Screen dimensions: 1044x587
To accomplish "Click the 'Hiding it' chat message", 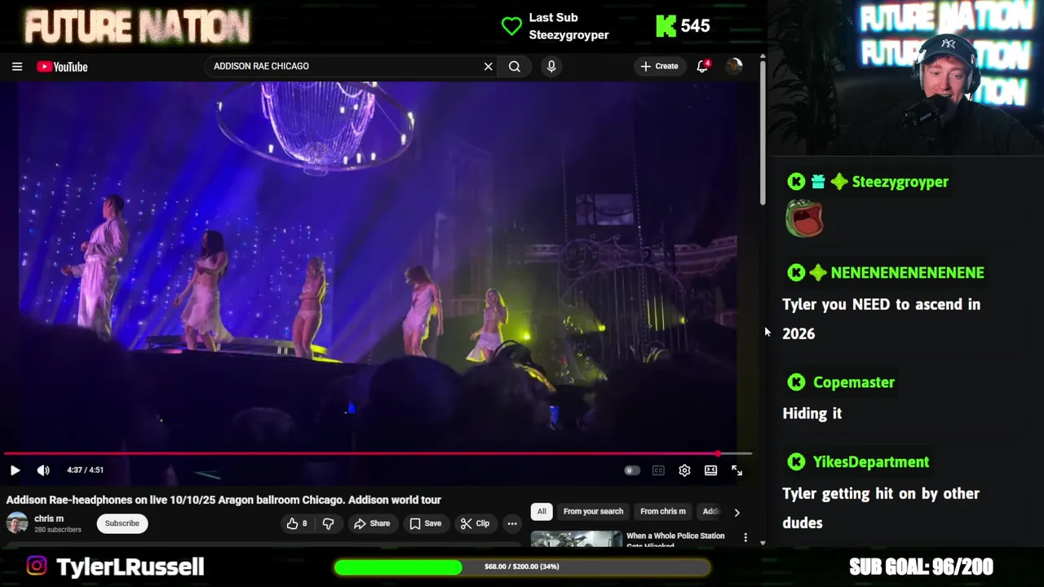I will coord(812,413).
